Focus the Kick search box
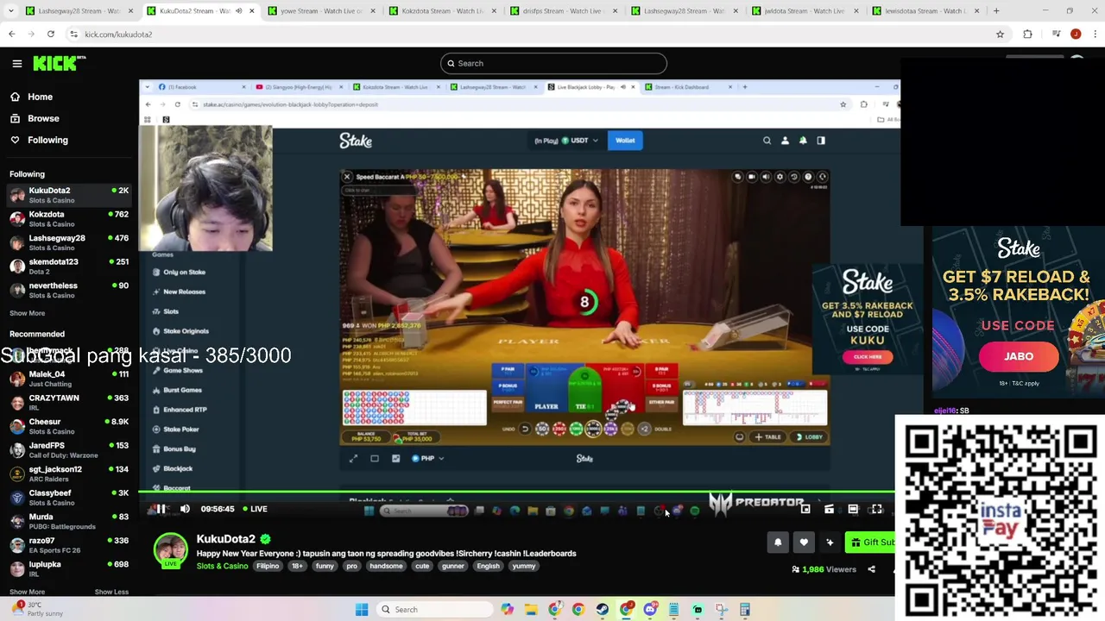 tap(553, 63)
